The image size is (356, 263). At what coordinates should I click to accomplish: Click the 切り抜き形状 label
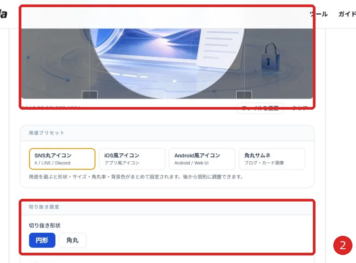[44, 226]
